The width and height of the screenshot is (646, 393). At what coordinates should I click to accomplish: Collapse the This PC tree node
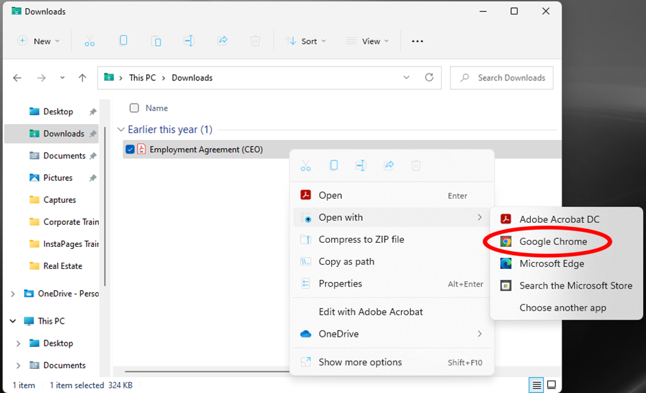(13, 321)
